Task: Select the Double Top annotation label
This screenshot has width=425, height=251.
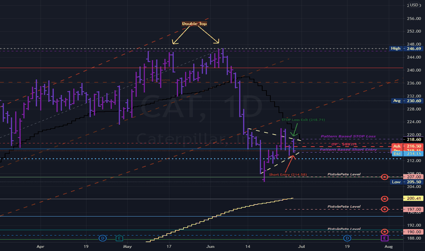Action: 194,24
